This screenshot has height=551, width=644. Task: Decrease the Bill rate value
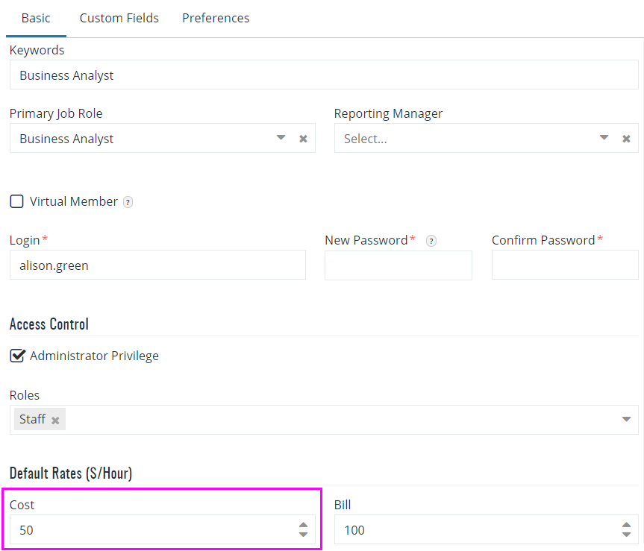[626, 534]
